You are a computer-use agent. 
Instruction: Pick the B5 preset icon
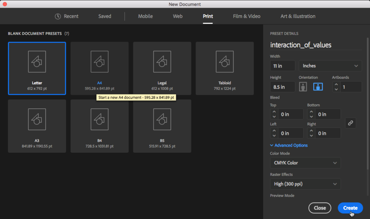pos(162,119)
